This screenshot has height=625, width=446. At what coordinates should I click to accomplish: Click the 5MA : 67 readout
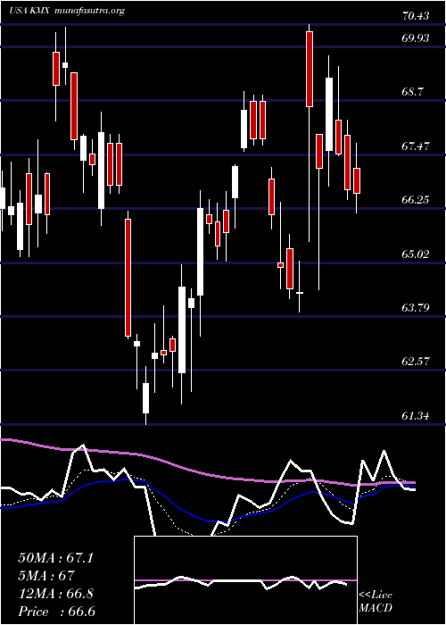(46, 576)
